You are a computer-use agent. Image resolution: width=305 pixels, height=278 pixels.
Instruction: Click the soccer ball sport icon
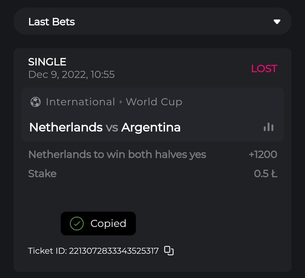pyautogui.click(x=35, y=102)
